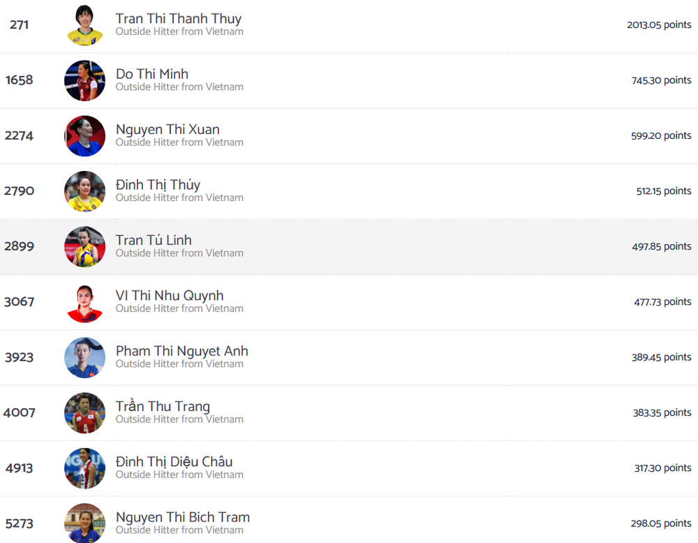The height and width of the screenshot is (543, 698).
Task: Open Nguyen Thi Xuan's round profile image
Action: (84, 135)
